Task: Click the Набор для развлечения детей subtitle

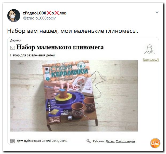Action: pos(32,55)
